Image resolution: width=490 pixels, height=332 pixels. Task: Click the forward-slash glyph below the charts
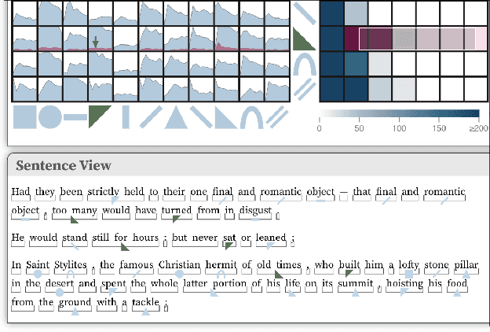[x=151, y=116]
